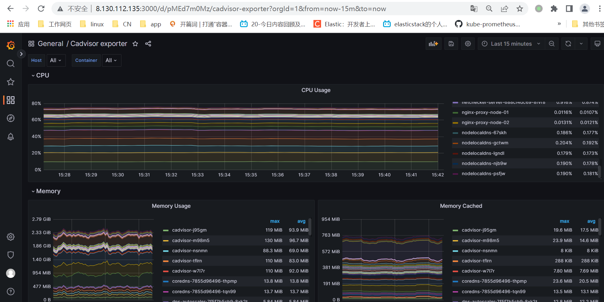Open user profile avatar in sidebar
The width and height of the screenshot is (604, 302).
point(11,273)
